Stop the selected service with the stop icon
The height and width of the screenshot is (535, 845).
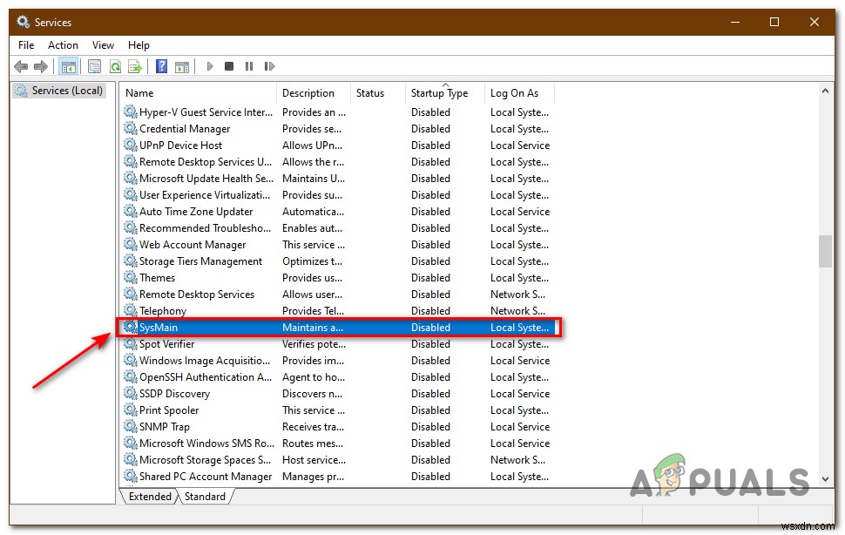228,65
